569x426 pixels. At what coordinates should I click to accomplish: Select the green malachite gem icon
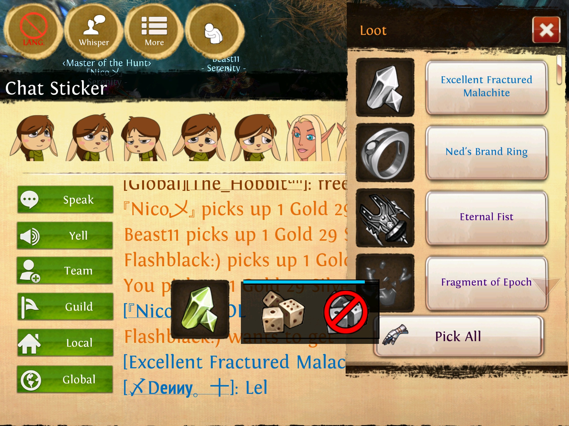click(x=200, y=309)
